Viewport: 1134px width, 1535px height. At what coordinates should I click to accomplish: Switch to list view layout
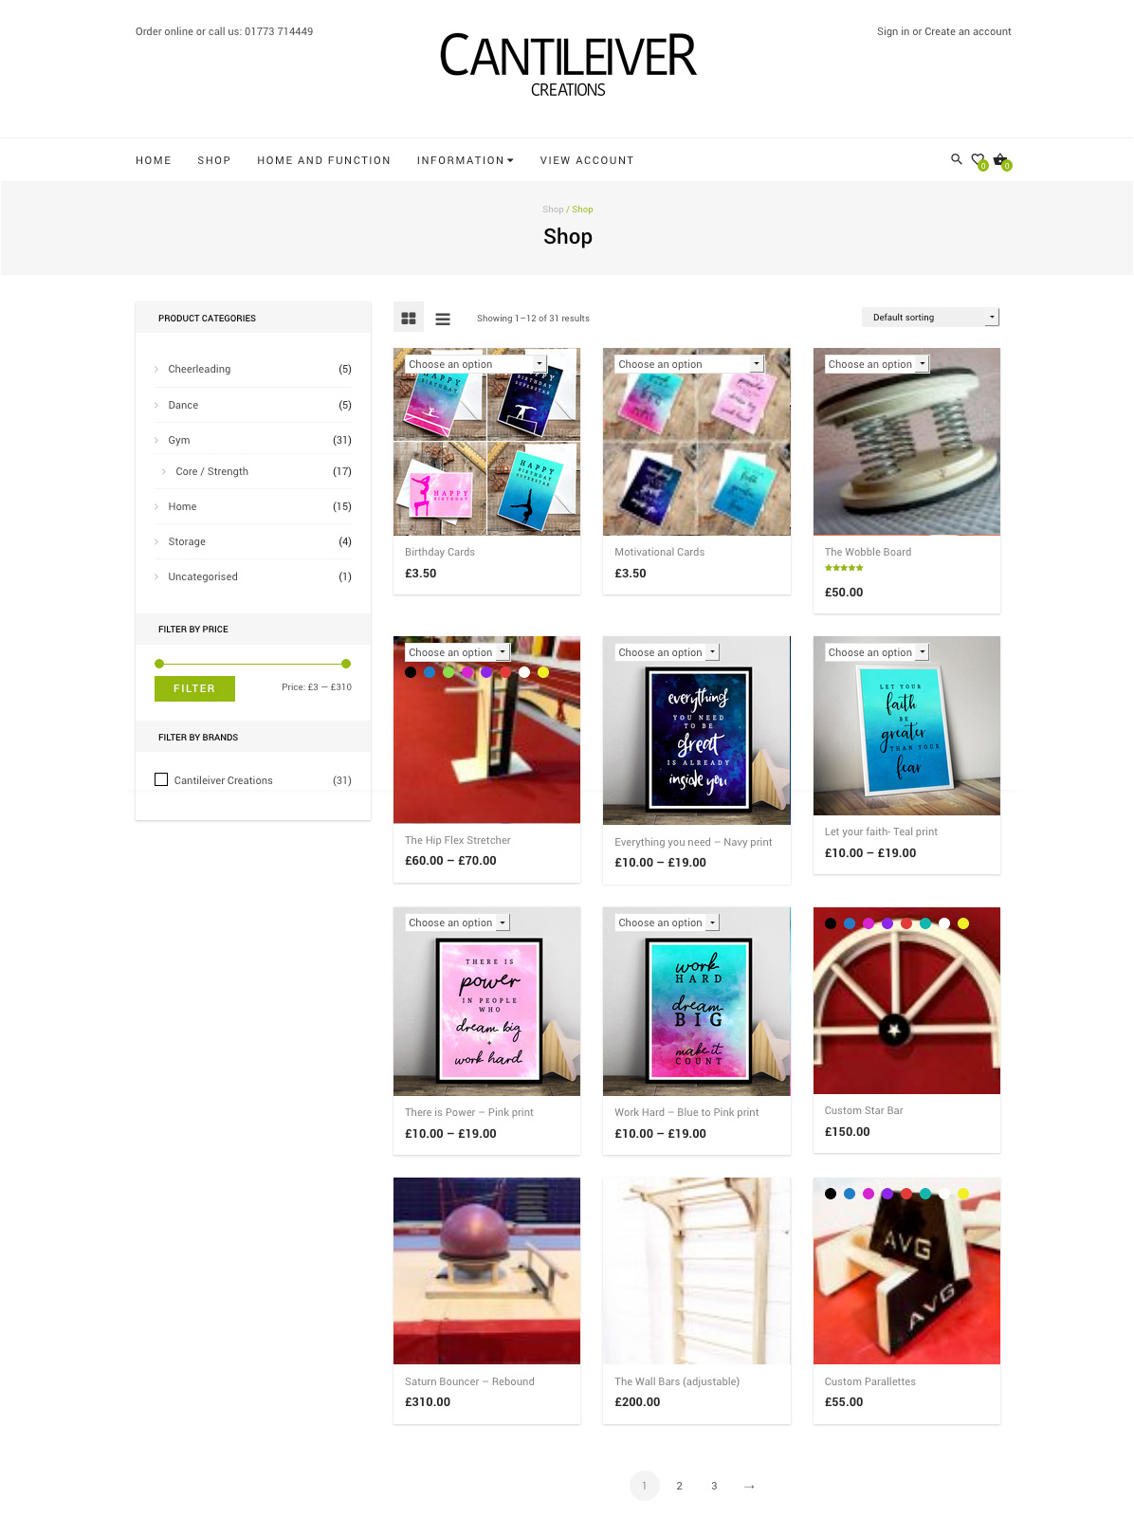[x=443, y=319]
